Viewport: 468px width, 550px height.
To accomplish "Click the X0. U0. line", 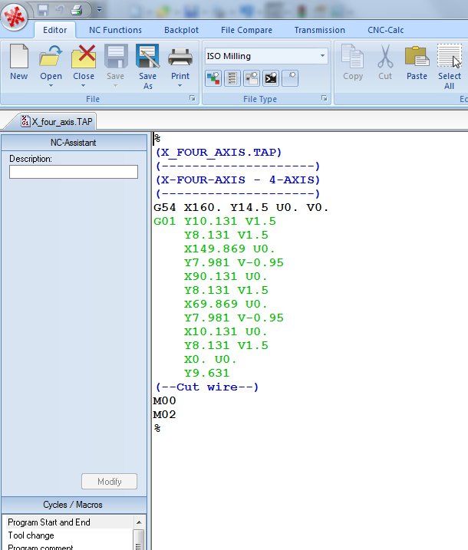I will [210, 360].
